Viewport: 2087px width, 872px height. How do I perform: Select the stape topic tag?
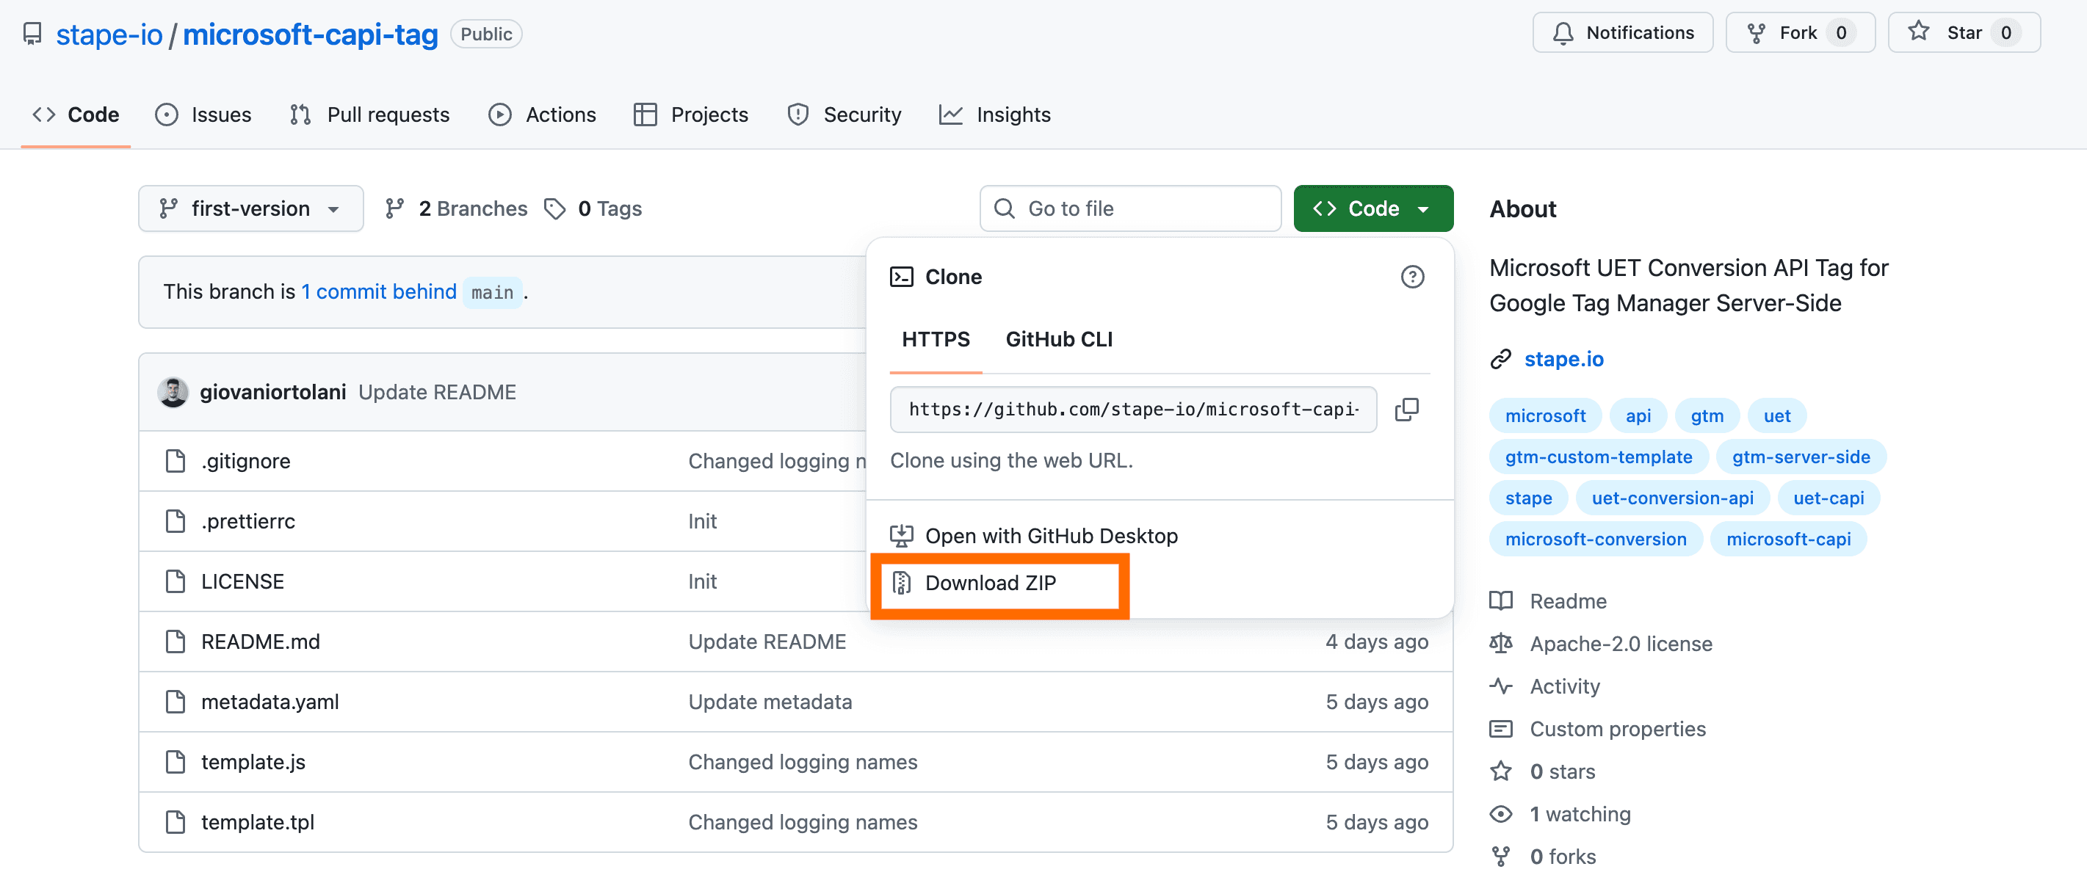point(1528,498)
